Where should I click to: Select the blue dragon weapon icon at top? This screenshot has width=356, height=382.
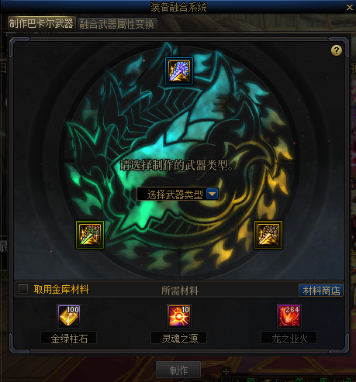pos(179,71)
